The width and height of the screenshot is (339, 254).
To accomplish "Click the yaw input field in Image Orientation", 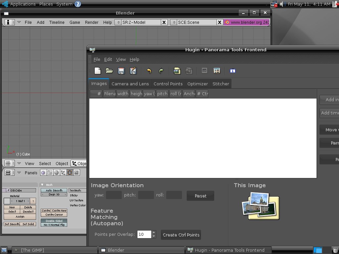I will click(x=114, y=195).
